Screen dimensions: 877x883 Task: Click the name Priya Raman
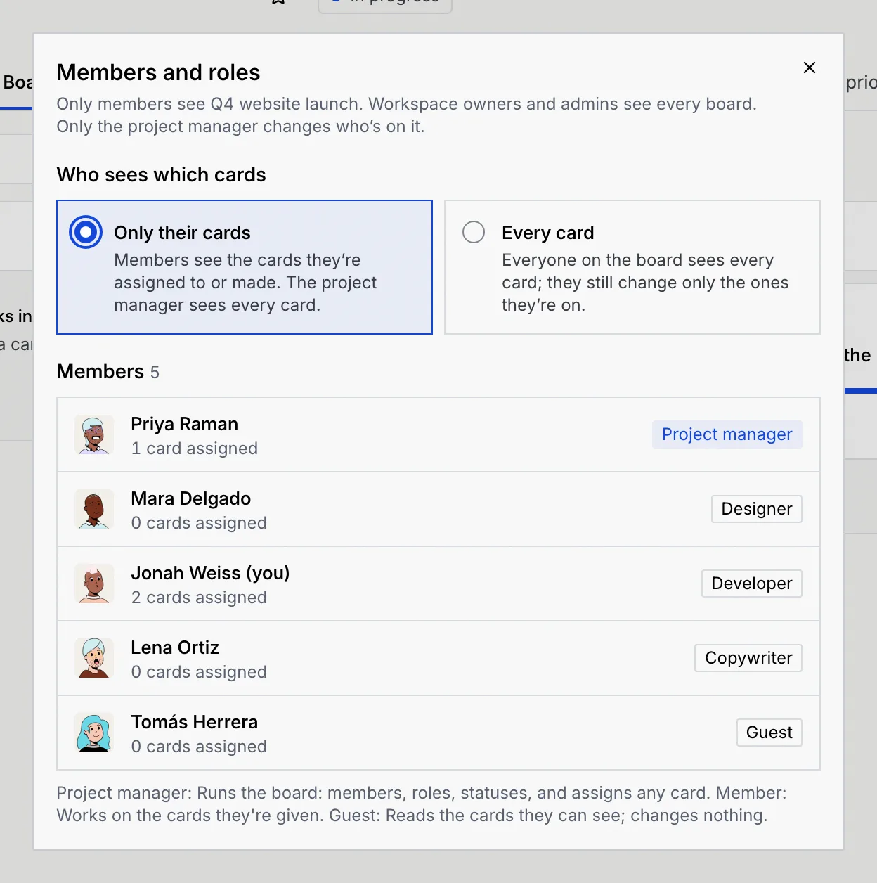pos(185,424)
